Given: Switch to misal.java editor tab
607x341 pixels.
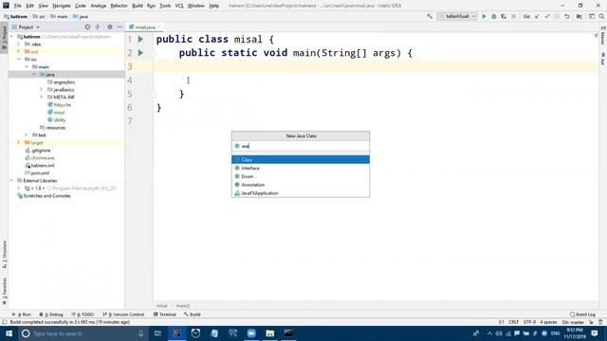Looking at the screenshot, I should tap(144, 27).
